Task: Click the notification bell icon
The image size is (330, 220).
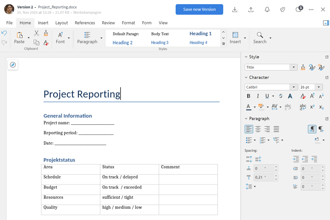Action: [x=267, y=9]
